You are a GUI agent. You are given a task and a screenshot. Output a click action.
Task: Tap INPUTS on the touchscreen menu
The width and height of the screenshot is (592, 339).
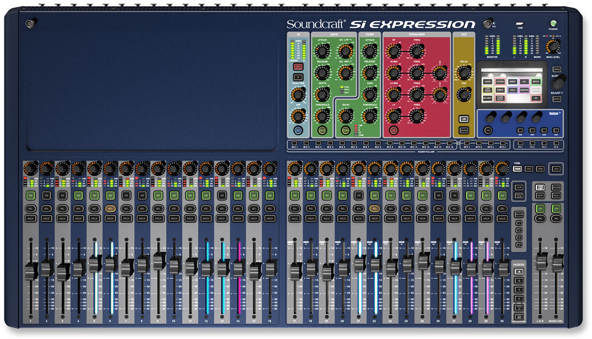pos(536,82)
